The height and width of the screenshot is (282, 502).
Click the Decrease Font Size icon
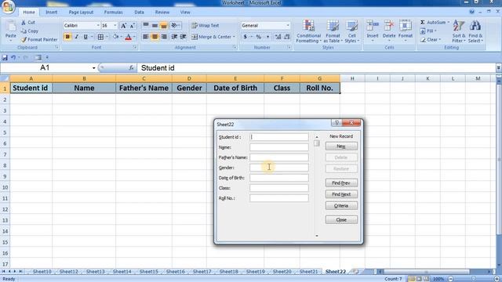click(132, 26)
